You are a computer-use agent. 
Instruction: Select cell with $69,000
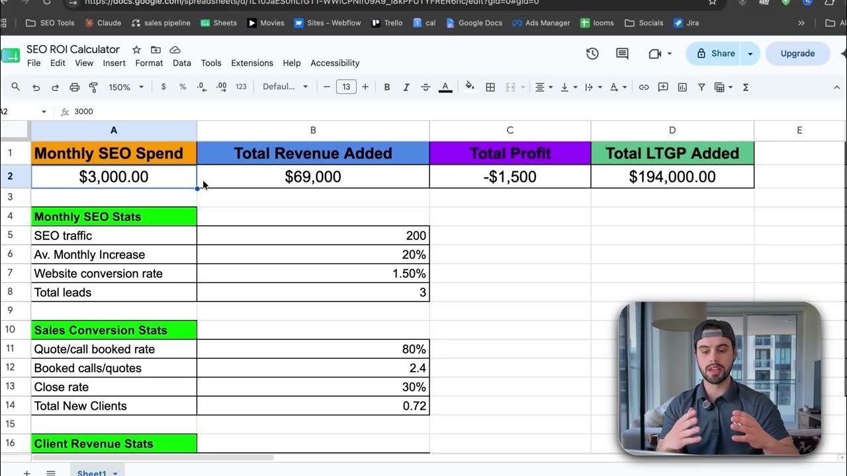(x=313, y=177)
